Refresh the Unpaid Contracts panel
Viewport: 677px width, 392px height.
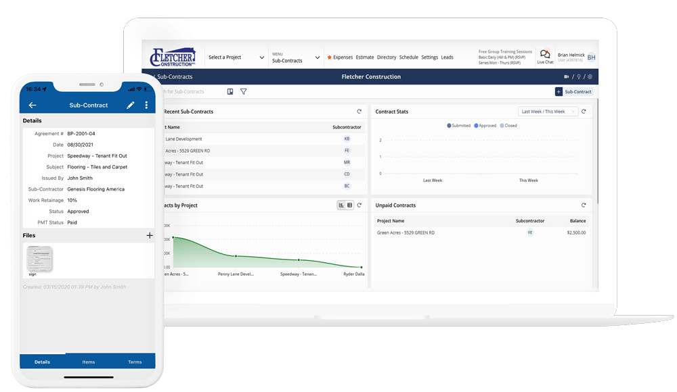pos(584,205)
